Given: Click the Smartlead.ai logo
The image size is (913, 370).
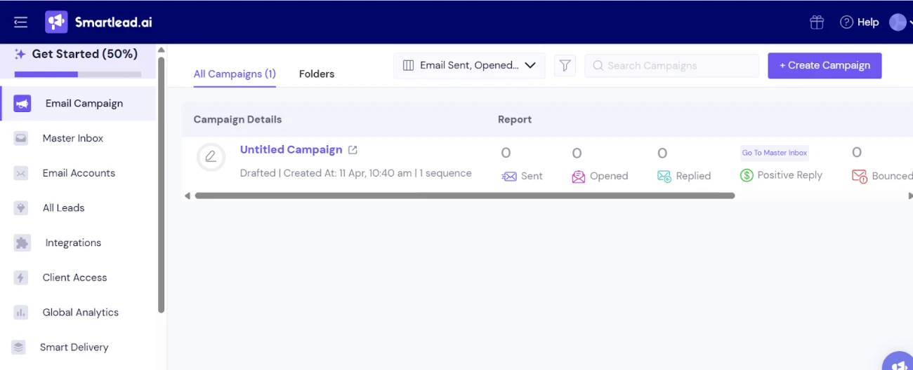Looking at the screenshot, I should tap(98, 22).
